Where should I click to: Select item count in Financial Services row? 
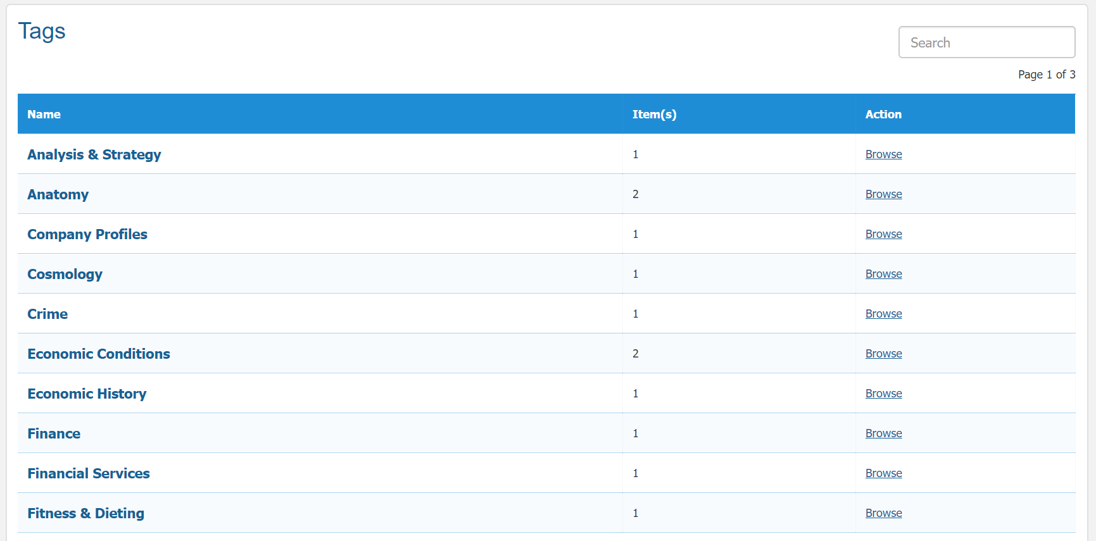coord(635,473)
